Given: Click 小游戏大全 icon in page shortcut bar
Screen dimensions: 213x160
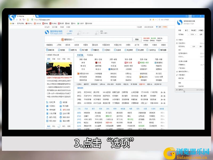Looking at the screenshot, I should (147, 50).
